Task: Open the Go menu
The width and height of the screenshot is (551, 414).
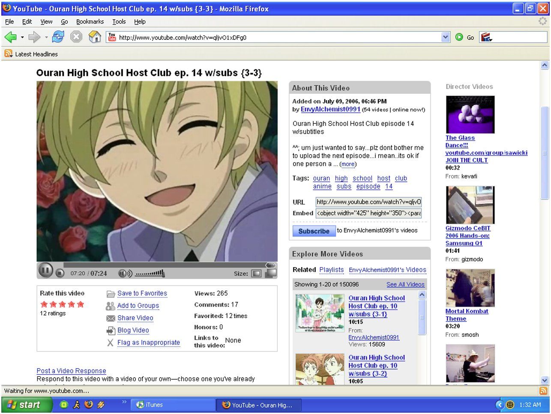Action: coord(64,21)
